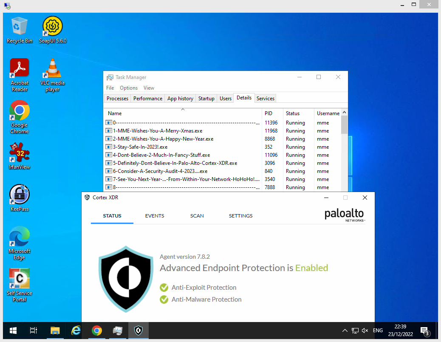Open File Explorer from the taskbar

[55, 330]
